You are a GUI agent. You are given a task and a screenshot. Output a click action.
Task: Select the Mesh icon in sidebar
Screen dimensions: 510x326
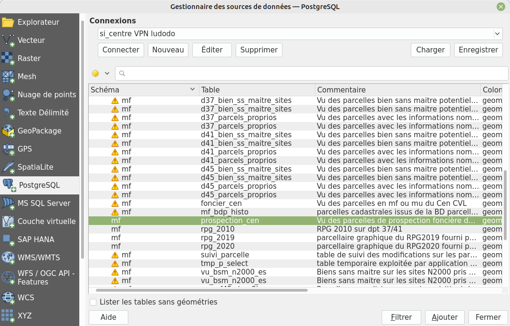(x=8, y=77)
